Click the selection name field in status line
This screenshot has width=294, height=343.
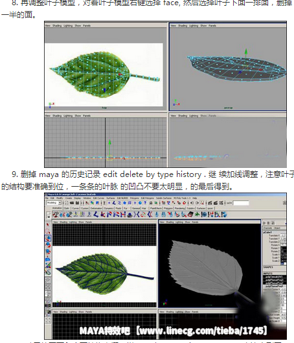coord(241,203)
